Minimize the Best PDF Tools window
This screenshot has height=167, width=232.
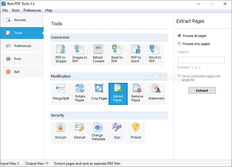199,4
